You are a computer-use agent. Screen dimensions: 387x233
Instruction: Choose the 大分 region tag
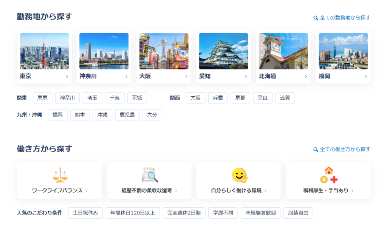tap(152, 115)
